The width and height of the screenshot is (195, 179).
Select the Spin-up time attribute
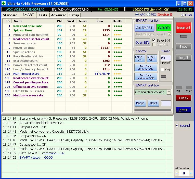pyautogui.click(x=67, y=30)
